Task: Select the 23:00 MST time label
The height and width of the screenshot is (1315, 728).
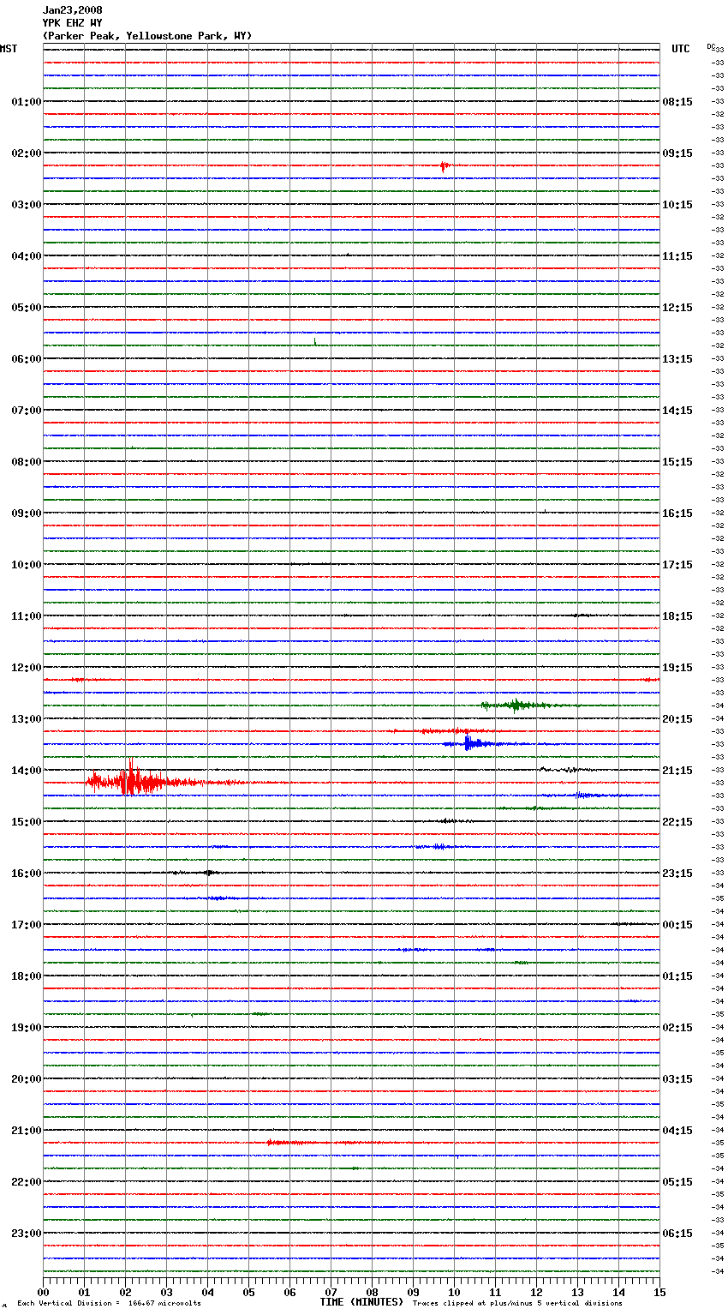Action: tap(27, 1234)
